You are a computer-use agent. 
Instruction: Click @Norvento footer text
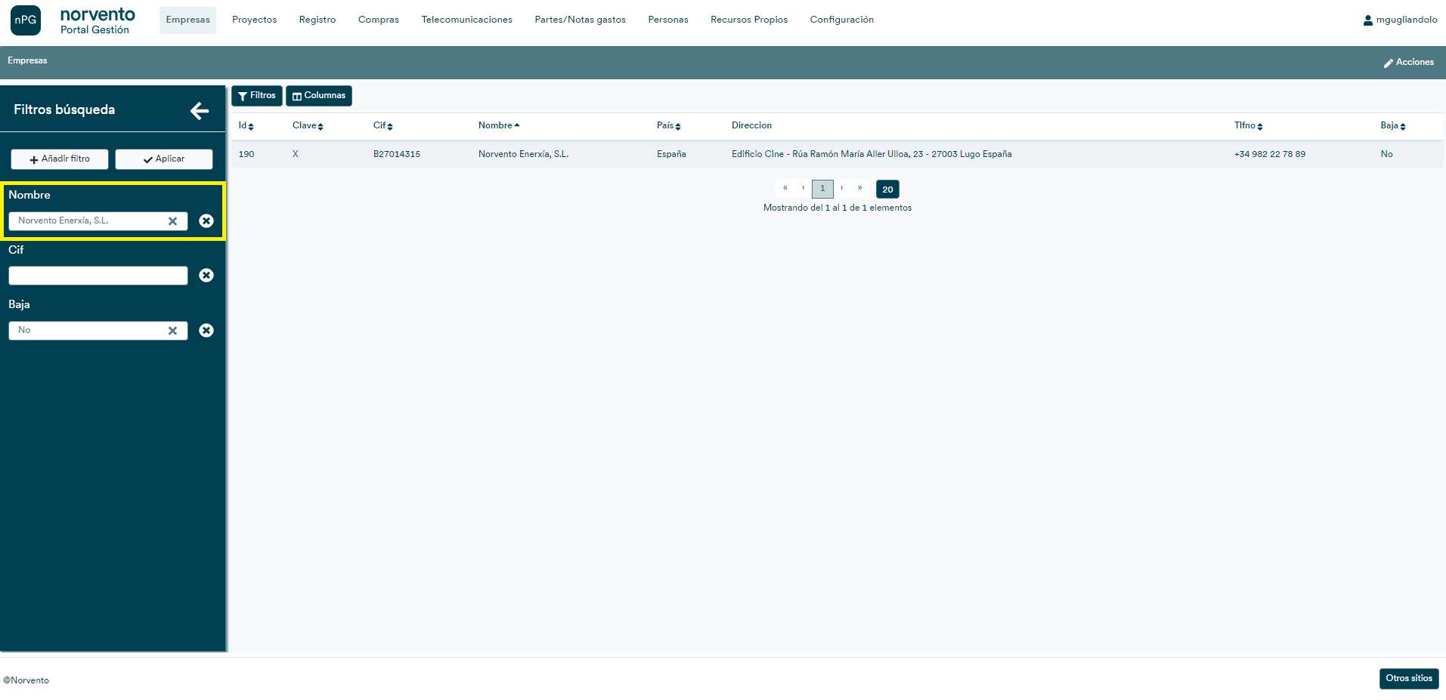click(x=26, y=680)
